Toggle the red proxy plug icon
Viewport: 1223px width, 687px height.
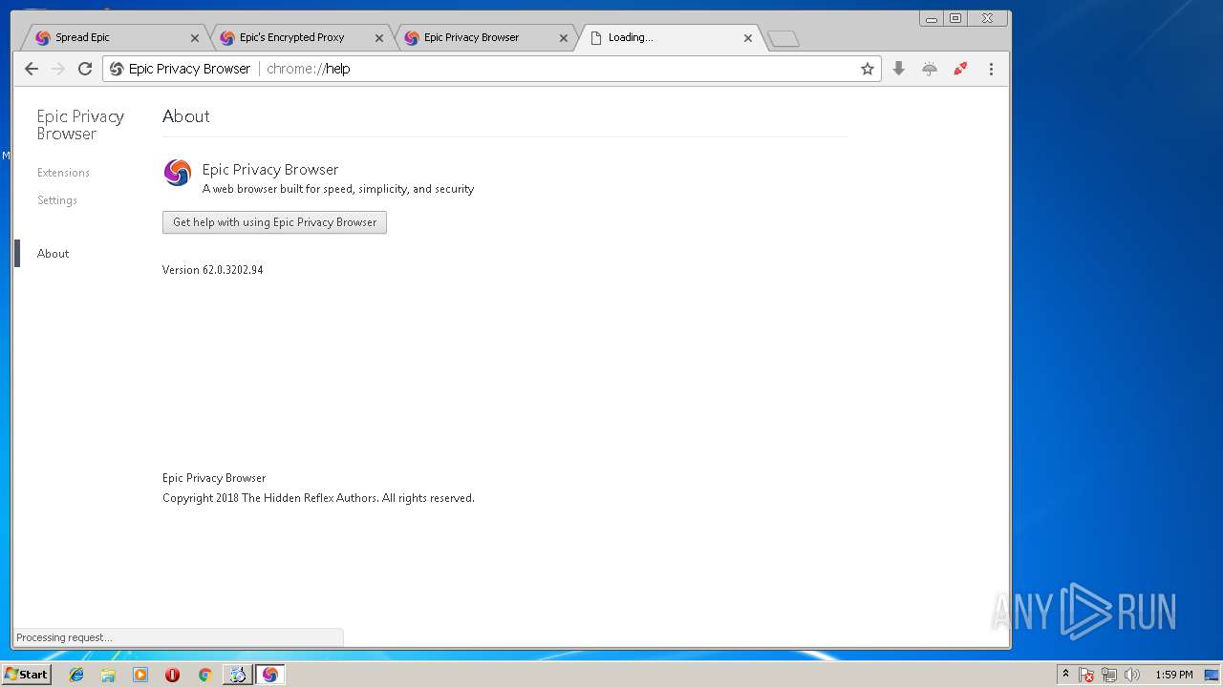960,69
